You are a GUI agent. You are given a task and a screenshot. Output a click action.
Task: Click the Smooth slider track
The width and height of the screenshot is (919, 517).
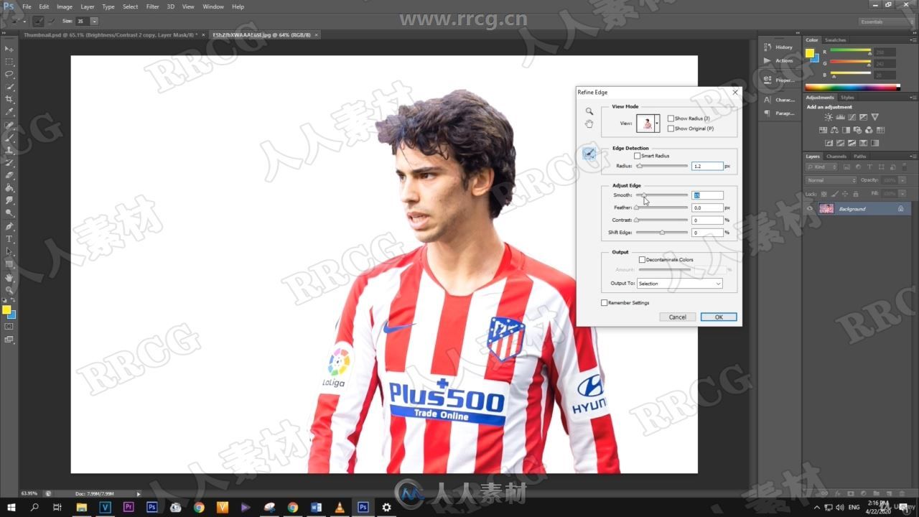tap(662, 195)
